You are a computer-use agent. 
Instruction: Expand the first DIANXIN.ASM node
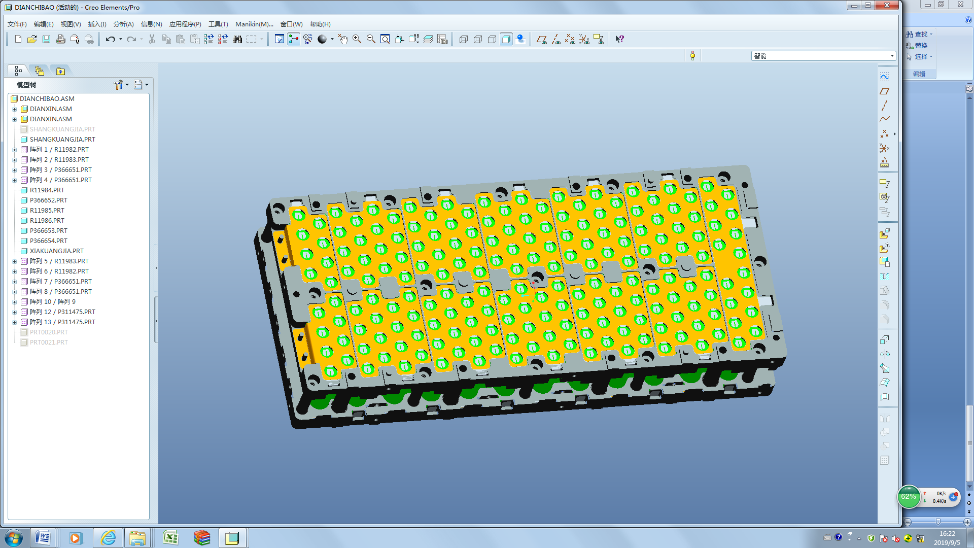pyautogui.click(x=15, y=109)
